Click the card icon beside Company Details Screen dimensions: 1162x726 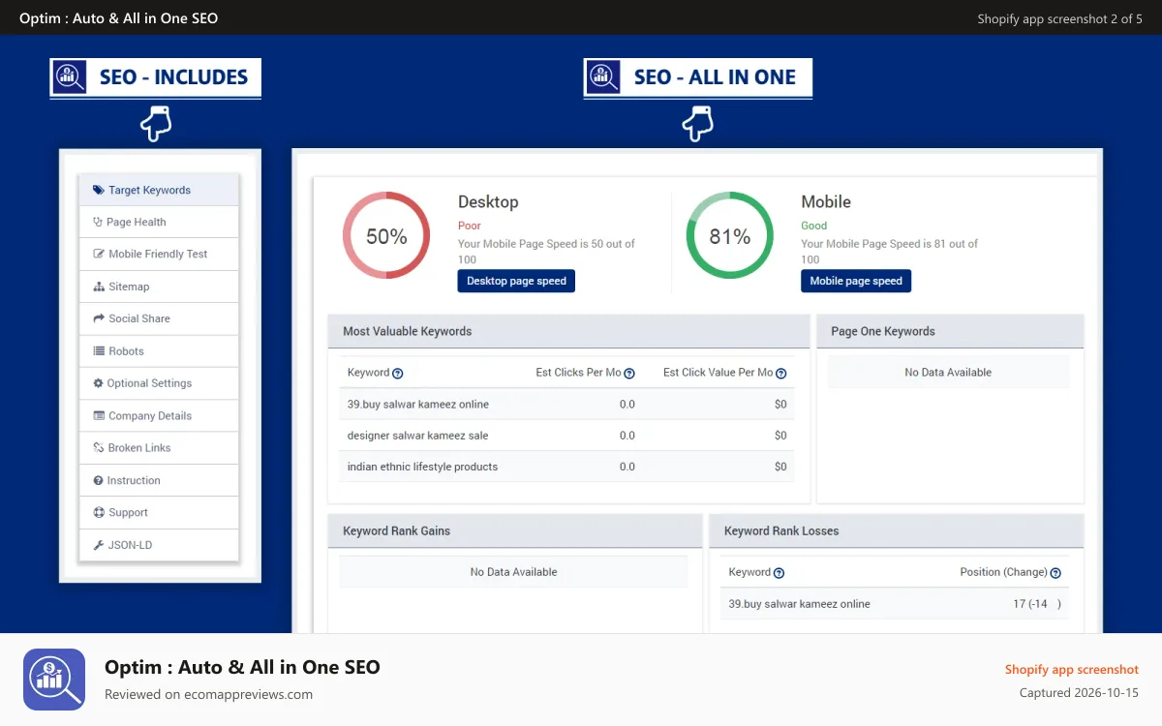(99, 416)
